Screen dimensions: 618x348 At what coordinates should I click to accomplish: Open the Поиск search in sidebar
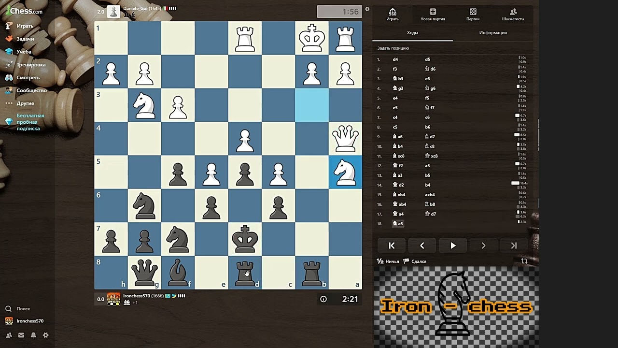pyautogui.click(x=18, y=308)
